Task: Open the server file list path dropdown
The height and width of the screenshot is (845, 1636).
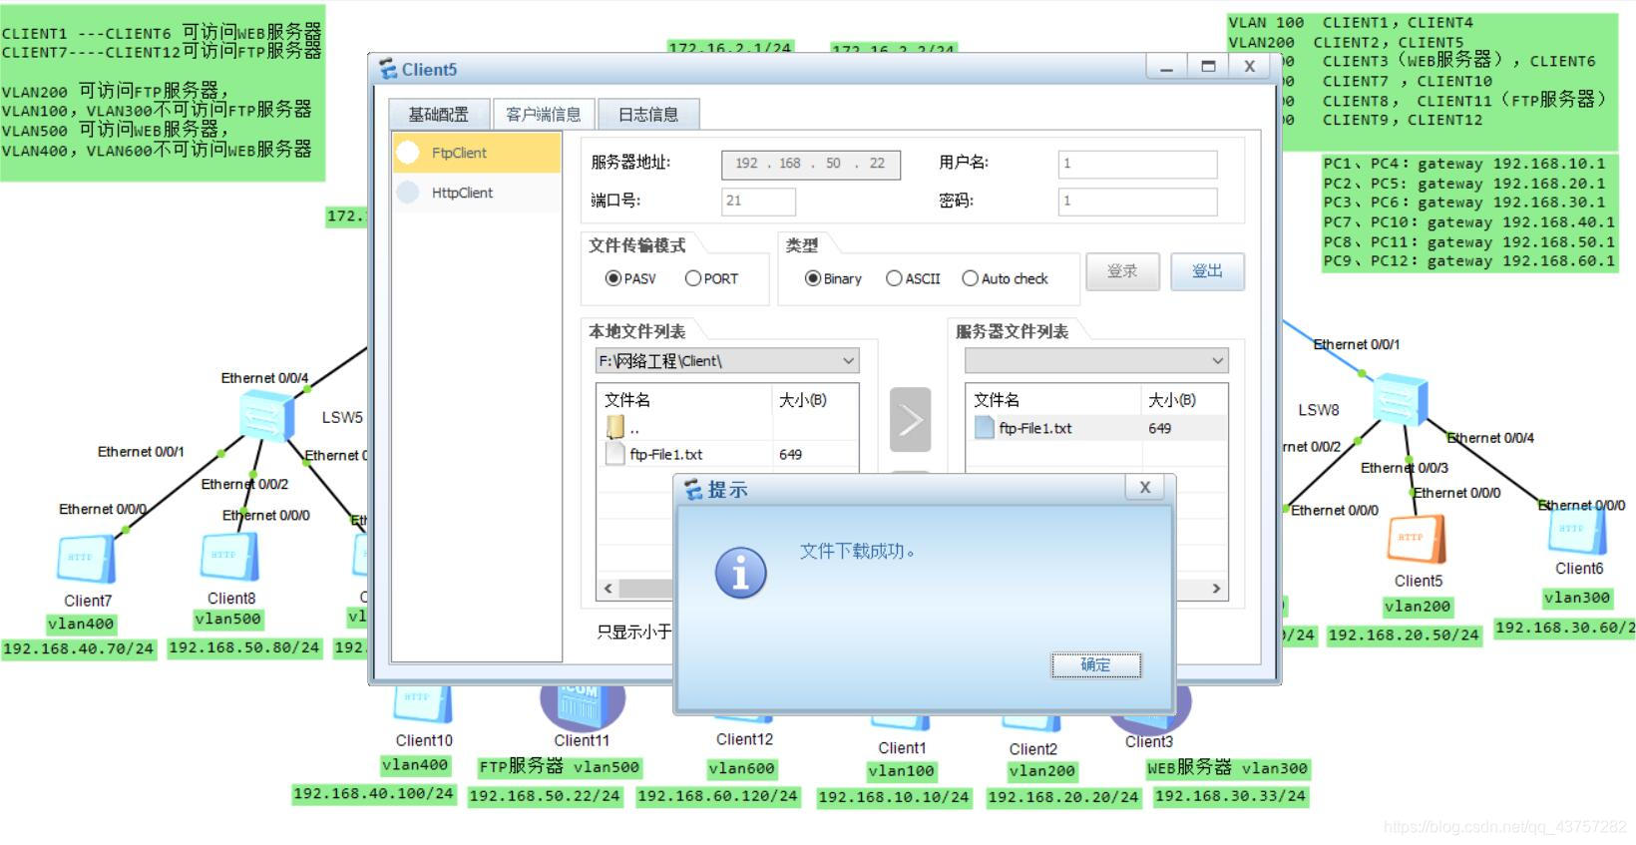Action: (1096, 360)
